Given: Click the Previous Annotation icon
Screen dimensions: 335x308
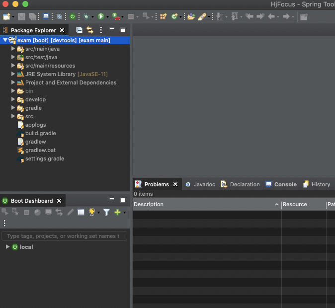Looking at the screenshot, I should [x=235, y=16].
